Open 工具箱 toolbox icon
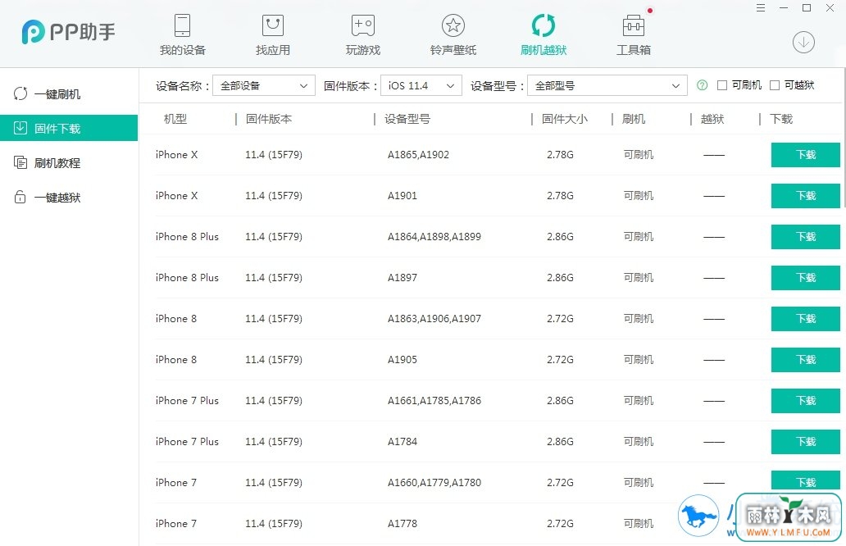The image size is (846, 546). (634, 25)
